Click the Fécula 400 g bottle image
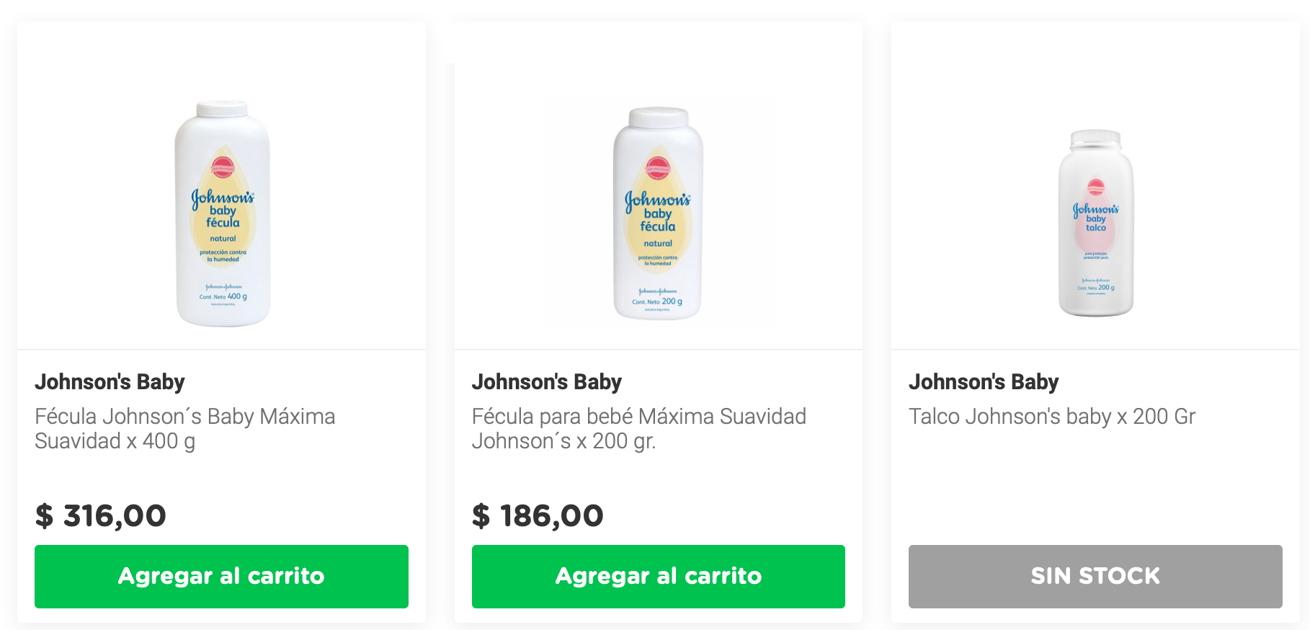The width and height of the screenshot is (1310, 630). tap(223, 213)
